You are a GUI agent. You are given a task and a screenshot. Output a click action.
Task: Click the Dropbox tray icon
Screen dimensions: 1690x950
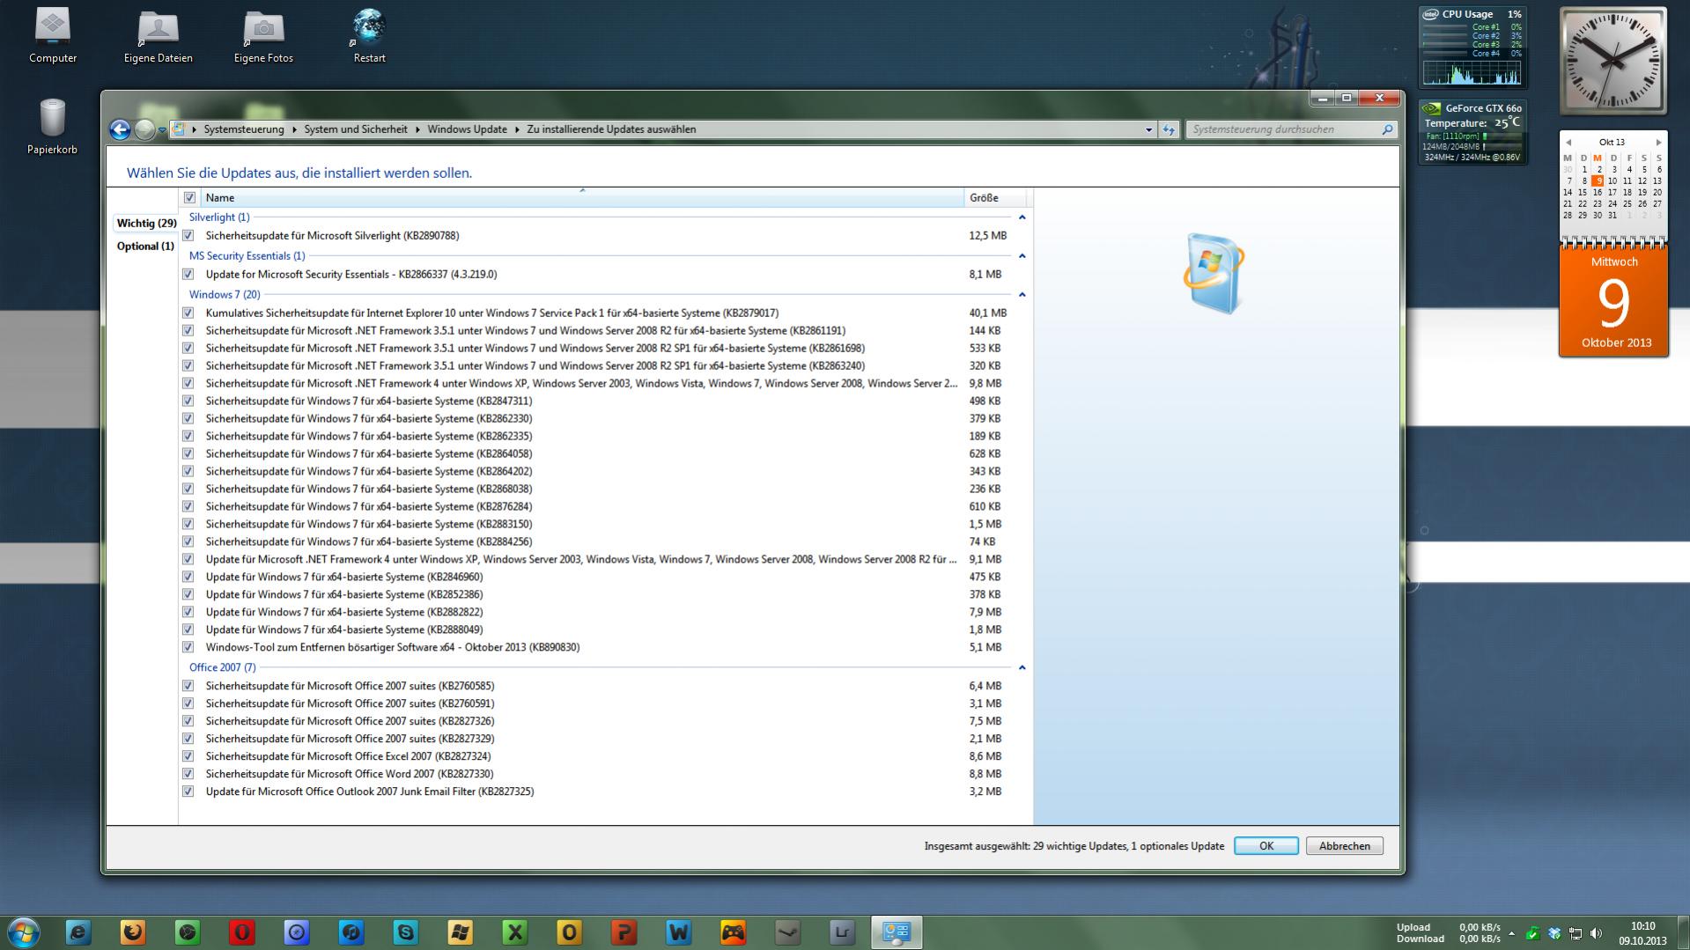(1554, 933)
